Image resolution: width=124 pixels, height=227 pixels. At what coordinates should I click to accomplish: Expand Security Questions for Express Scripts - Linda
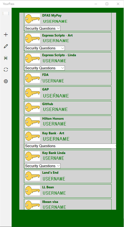pyautogui.click(x=45, y=68)
